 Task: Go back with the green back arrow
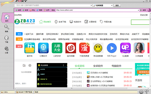[x=18, y=10]
